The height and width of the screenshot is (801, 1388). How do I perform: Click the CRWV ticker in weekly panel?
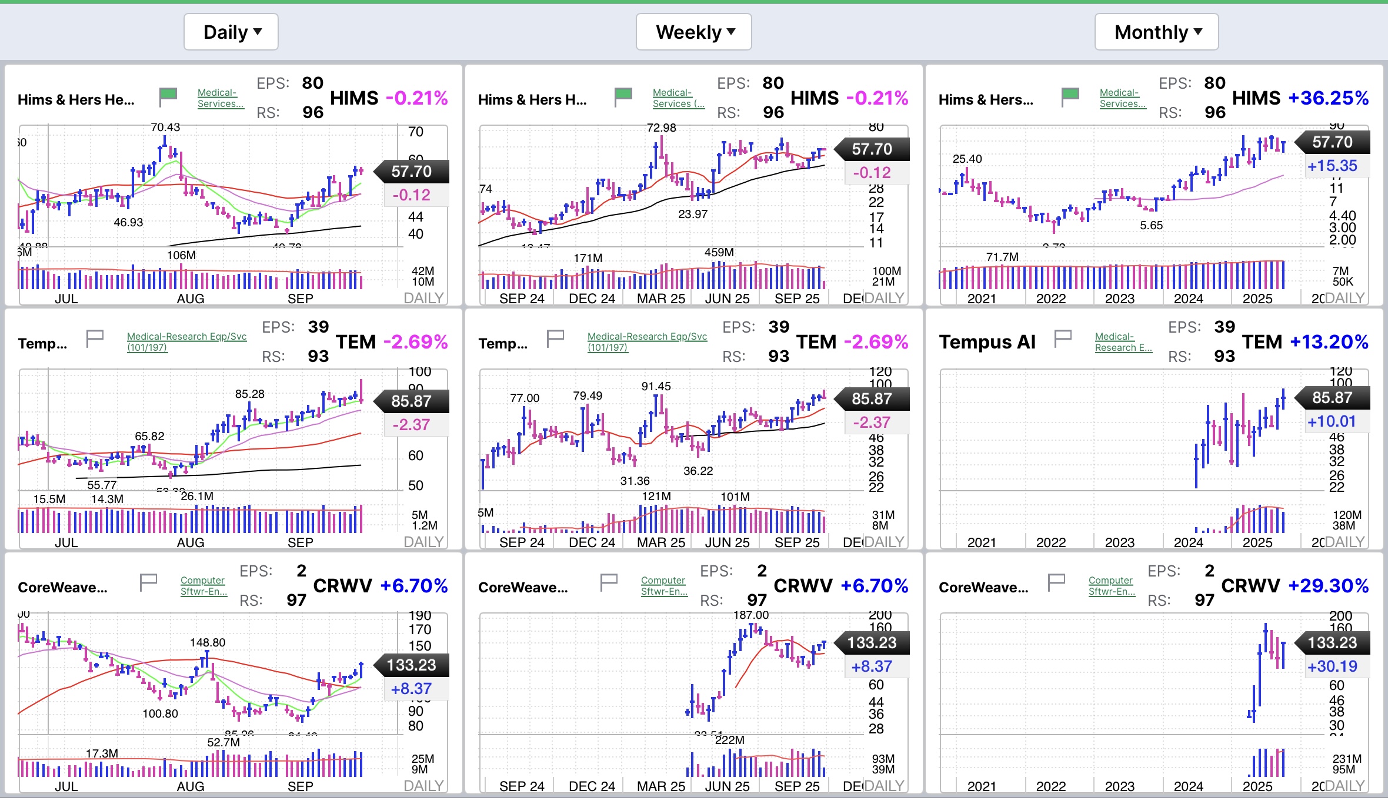(x=802, y=585)
